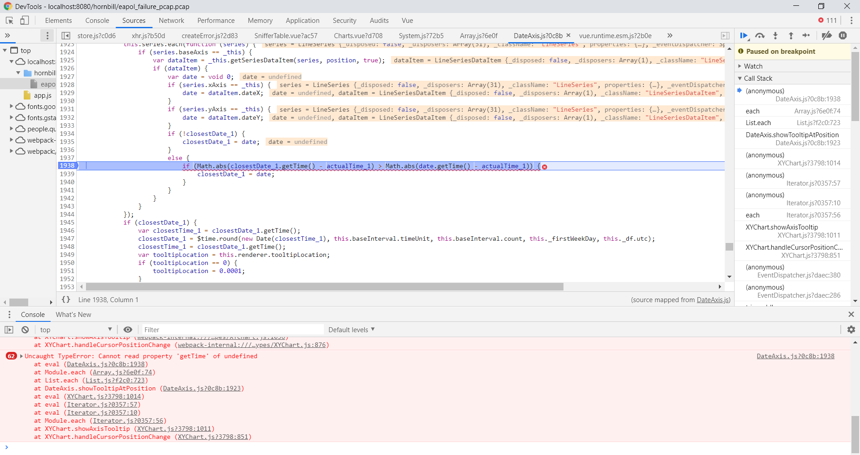The image size is (860, 455).
Task: Open the DateAxis.js?0c8b:1938 error source link
Action: pos(795,356)
